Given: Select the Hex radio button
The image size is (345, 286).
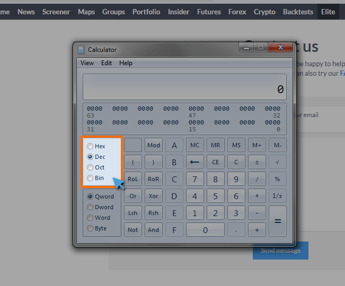Looking at the screenshot, I should click(90, 146).
